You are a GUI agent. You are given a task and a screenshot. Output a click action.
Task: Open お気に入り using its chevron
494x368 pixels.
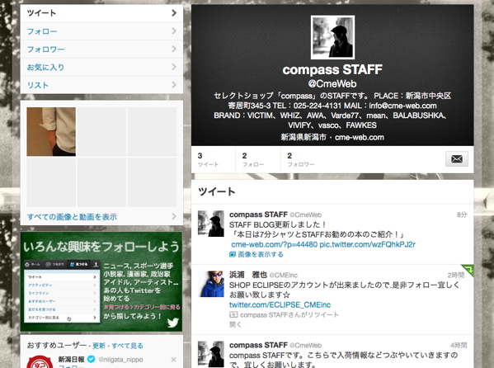(174, 67)
